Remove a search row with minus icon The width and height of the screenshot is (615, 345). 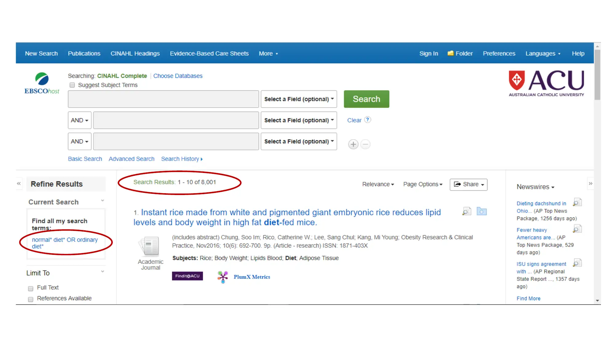pos(365,144)
